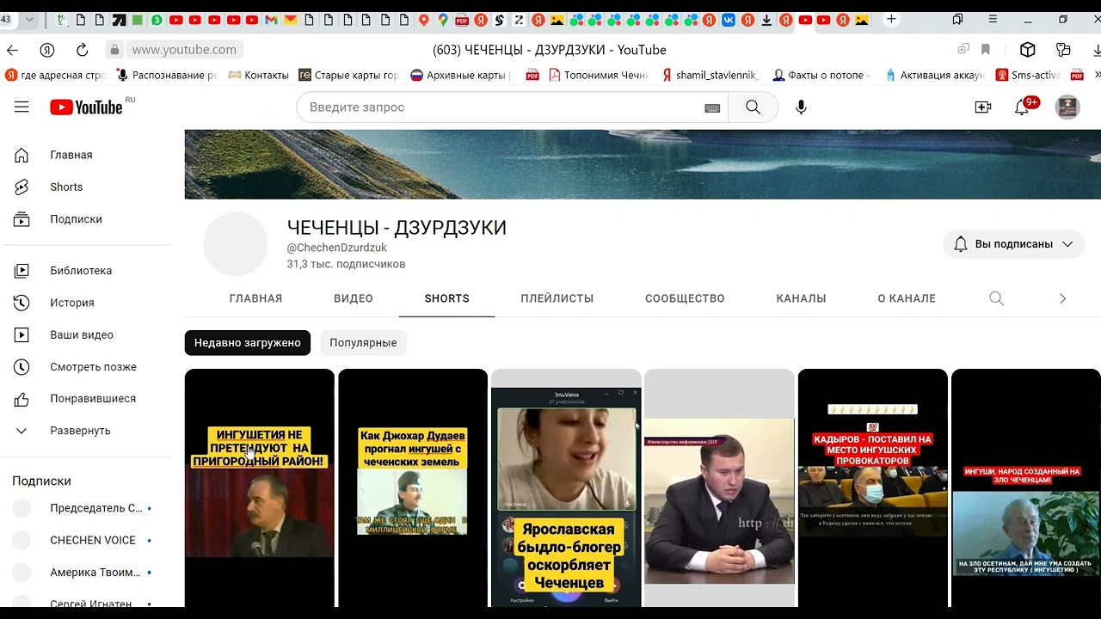Open a new browser tab plus
This screenshot has width=1101, height=619.
click(891, 19)
